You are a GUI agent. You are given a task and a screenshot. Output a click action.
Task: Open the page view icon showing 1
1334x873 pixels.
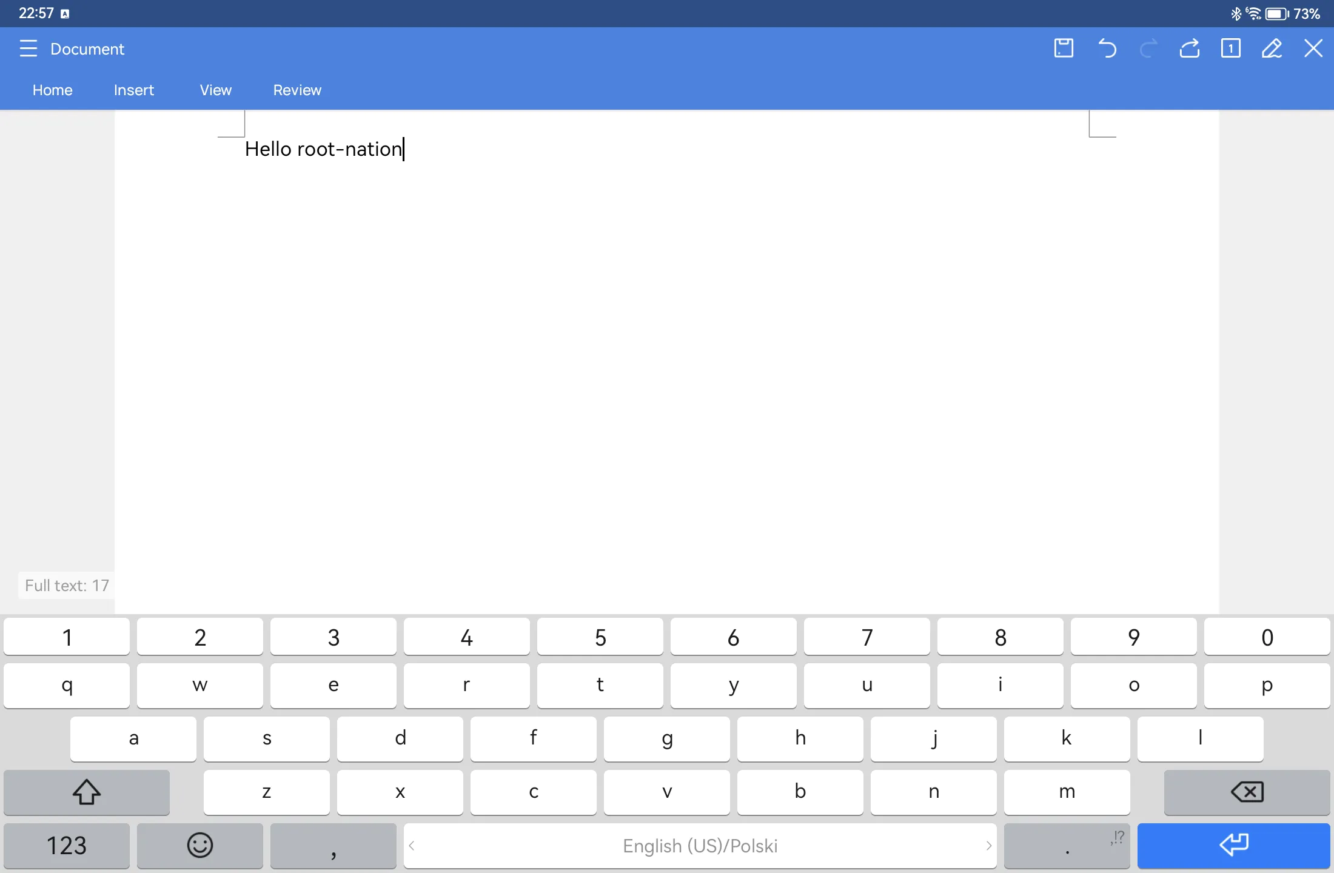pos(1231,48)
